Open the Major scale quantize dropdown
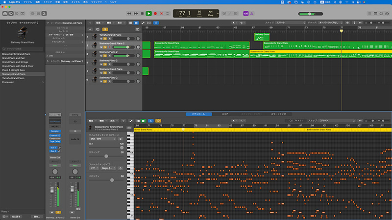The image size is (392, 220). (x=108, y=168)
